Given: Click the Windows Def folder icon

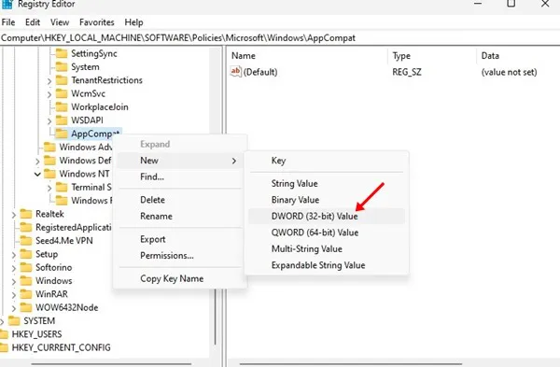Looking at the screenshot, I should (49, 160).
